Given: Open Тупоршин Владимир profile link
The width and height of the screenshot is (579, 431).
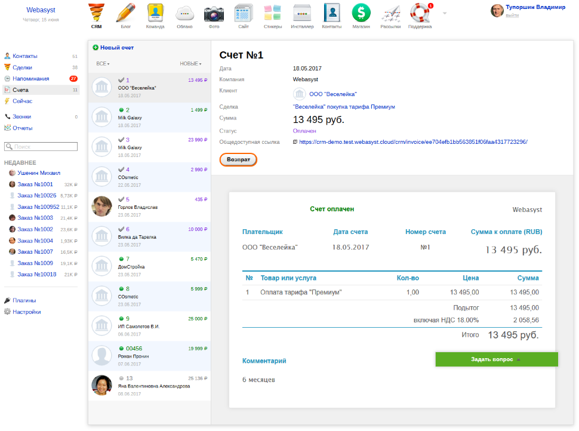Looking at the screenshot, I should pos(535,7).
